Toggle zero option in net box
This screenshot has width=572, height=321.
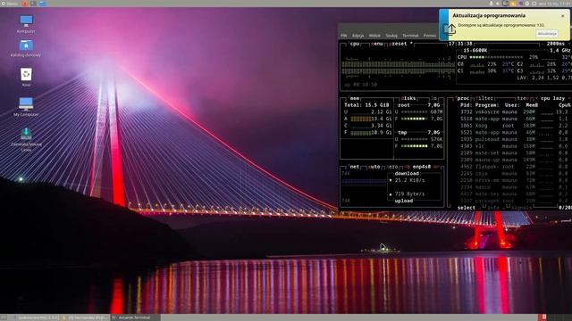point(392,167)
